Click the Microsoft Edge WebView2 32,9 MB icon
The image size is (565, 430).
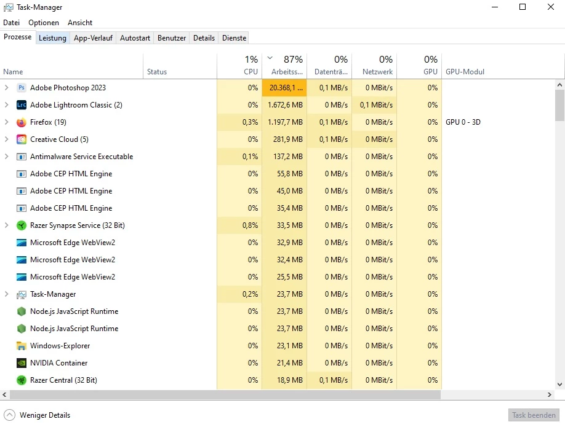22,243
